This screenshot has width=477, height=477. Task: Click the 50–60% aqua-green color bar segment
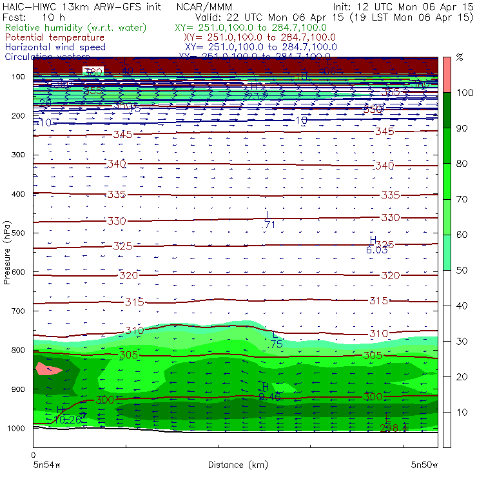pyautogui.click(x=447, y=253)
